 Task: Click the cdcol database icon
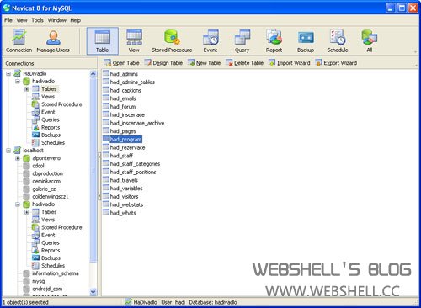[x=26, y=166]
